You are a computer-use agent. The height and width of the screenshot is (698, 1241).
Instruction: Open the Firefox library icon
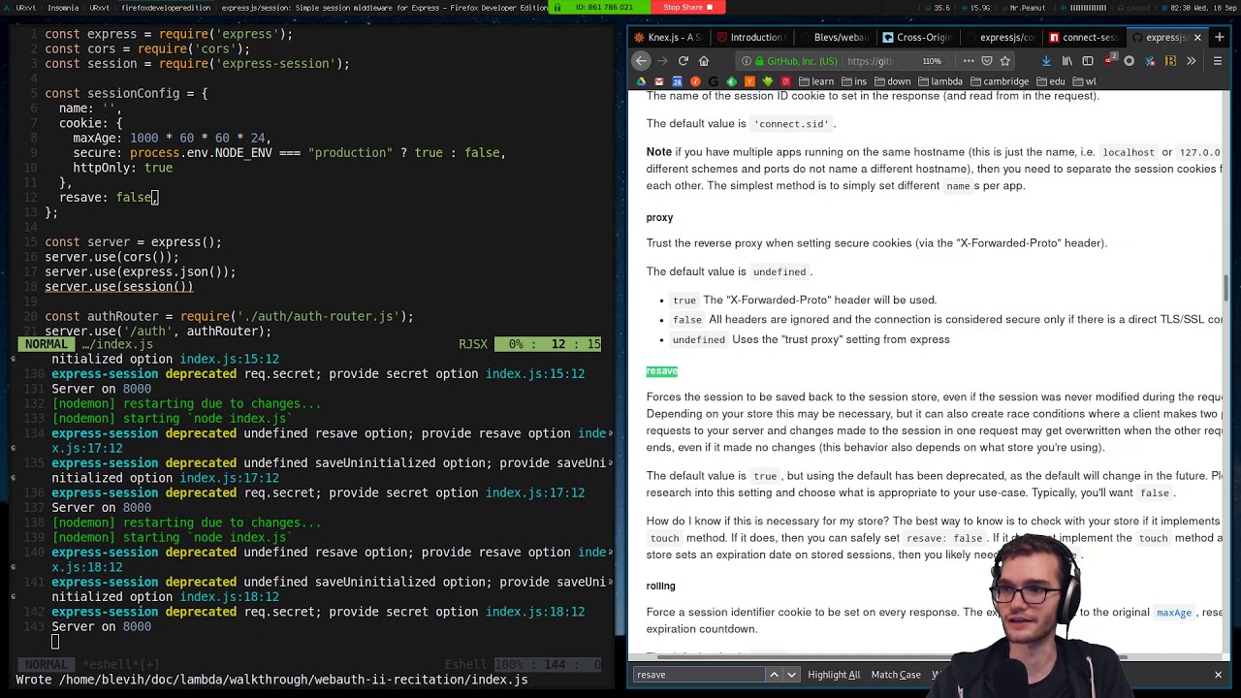pyautogui.click(x=1067, y=61)
